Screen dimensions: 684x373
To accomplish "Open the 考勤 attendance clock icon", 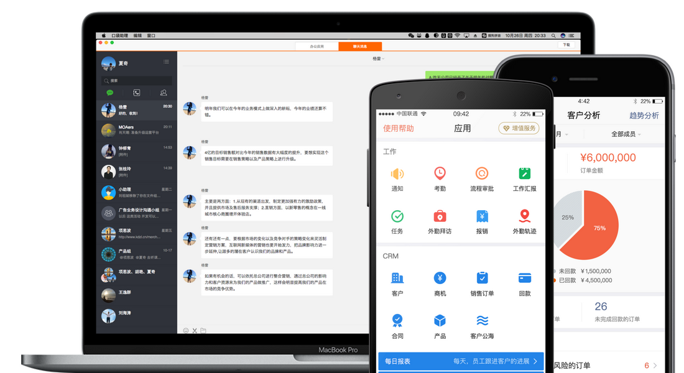I will 440,173.
